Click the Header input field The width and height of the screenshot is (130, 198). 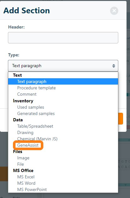pos(63,38)
